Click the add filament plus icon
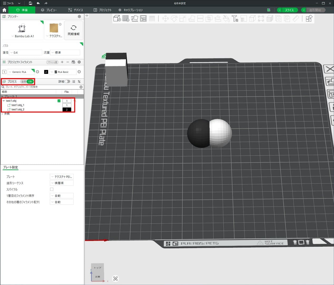This screenshot has height=285, width=334. pyautogui.click(x=62, y=62)
